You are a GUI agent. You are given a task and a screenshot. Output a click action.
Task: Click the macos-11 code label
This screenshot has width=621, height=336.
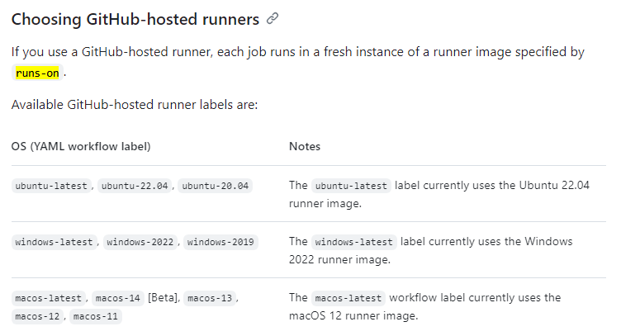[96, 316]
